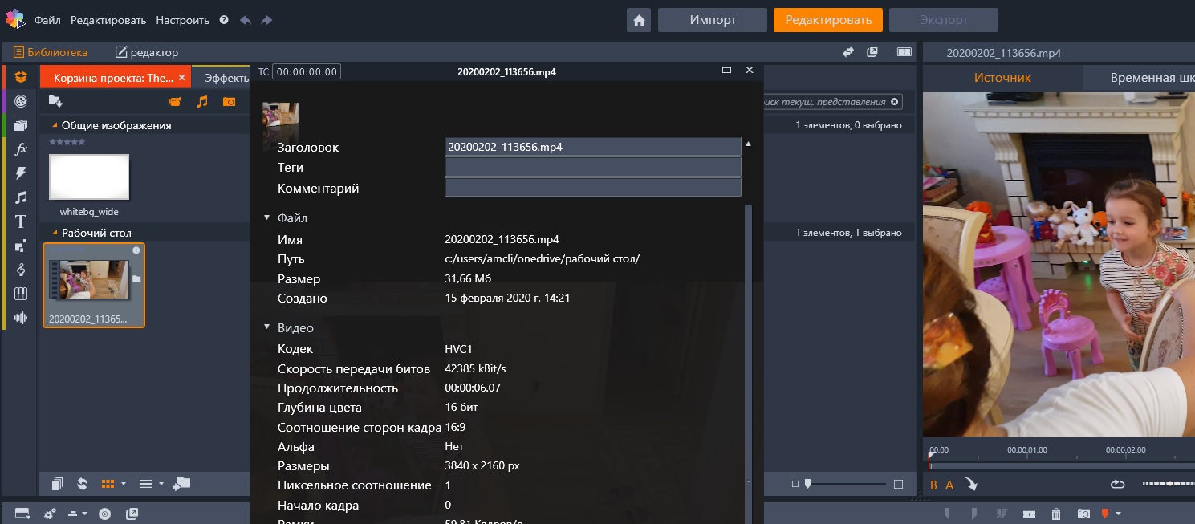The image size is (1195, 524).
Task: Close the Корзина проекта tab
Action: (182, 78)
